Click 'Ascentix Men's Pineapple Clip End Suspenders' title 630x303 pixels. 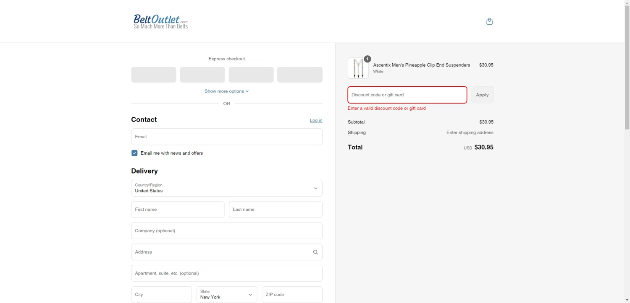point(422,65)
